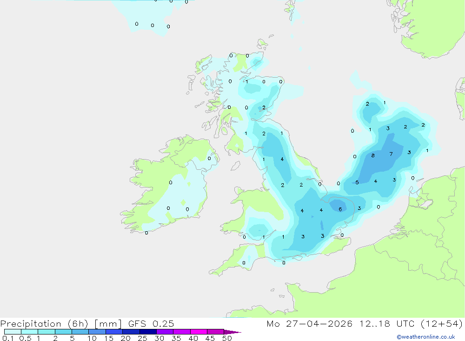This screenshot has height=341, width=465.
Task: Click the 30 mm purple legend swatch
Action: tap(165, 332)
